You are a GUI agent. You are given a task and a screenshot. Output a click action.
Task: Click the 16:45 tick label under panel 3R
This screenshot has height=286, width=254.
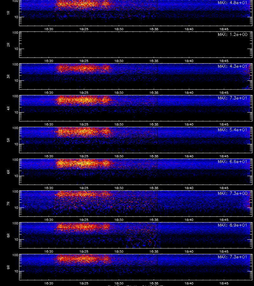tap(224, 93)
